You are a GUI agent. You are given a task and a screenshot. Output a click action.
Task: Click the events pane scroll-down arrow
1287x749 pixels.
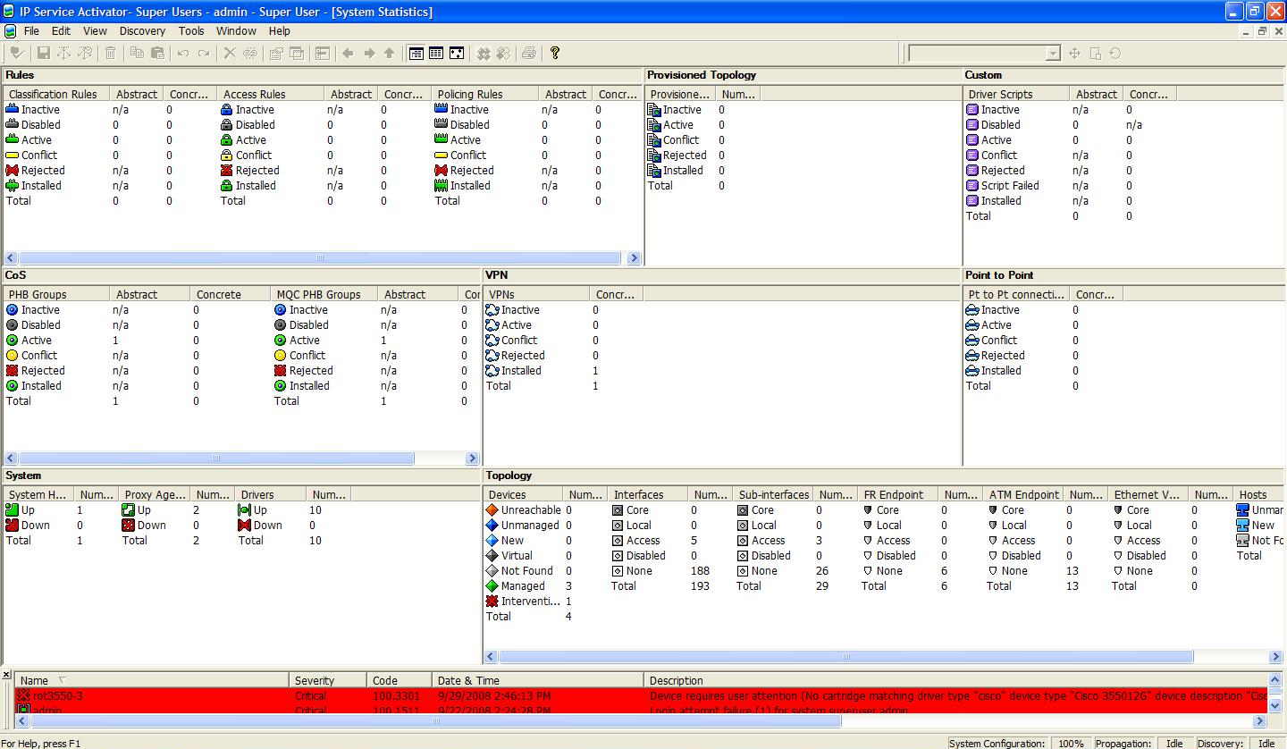pos(1276,705)
